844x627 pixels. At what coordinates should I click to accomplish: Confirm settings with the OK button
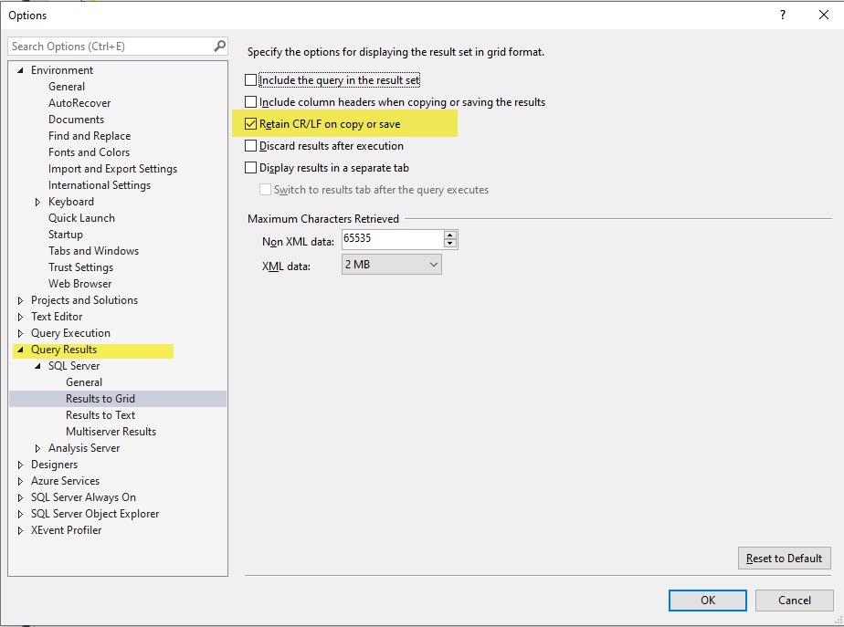(x=707, y=600)
